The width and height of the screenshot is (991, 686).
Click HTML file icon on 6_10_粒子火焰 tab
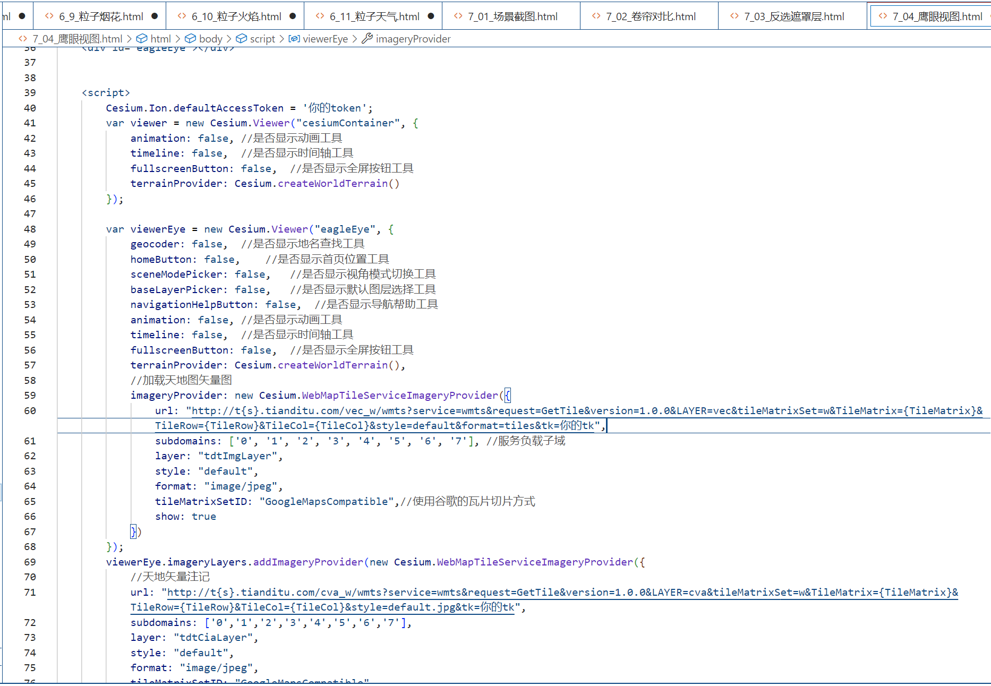(x=182, y=16)
